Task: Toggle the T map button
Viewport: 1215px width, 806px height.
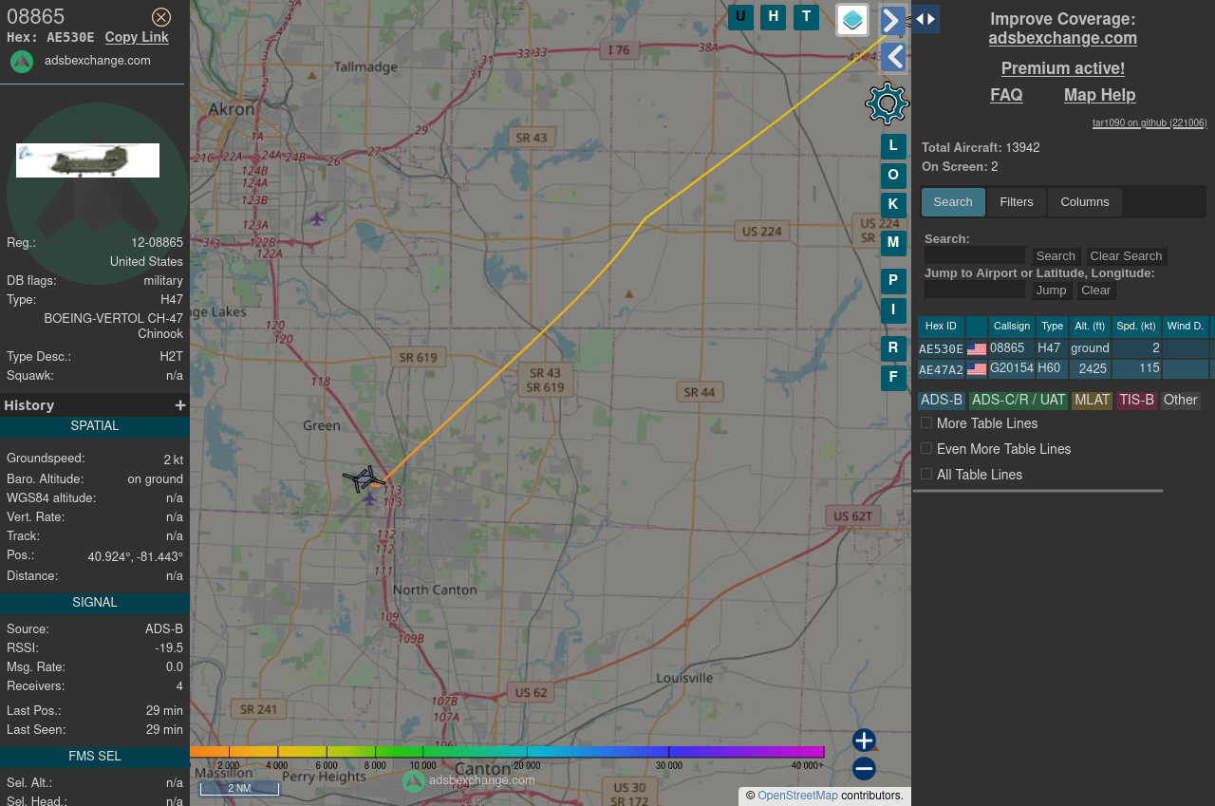Action: pyautogui.click(x=806, y=17)
